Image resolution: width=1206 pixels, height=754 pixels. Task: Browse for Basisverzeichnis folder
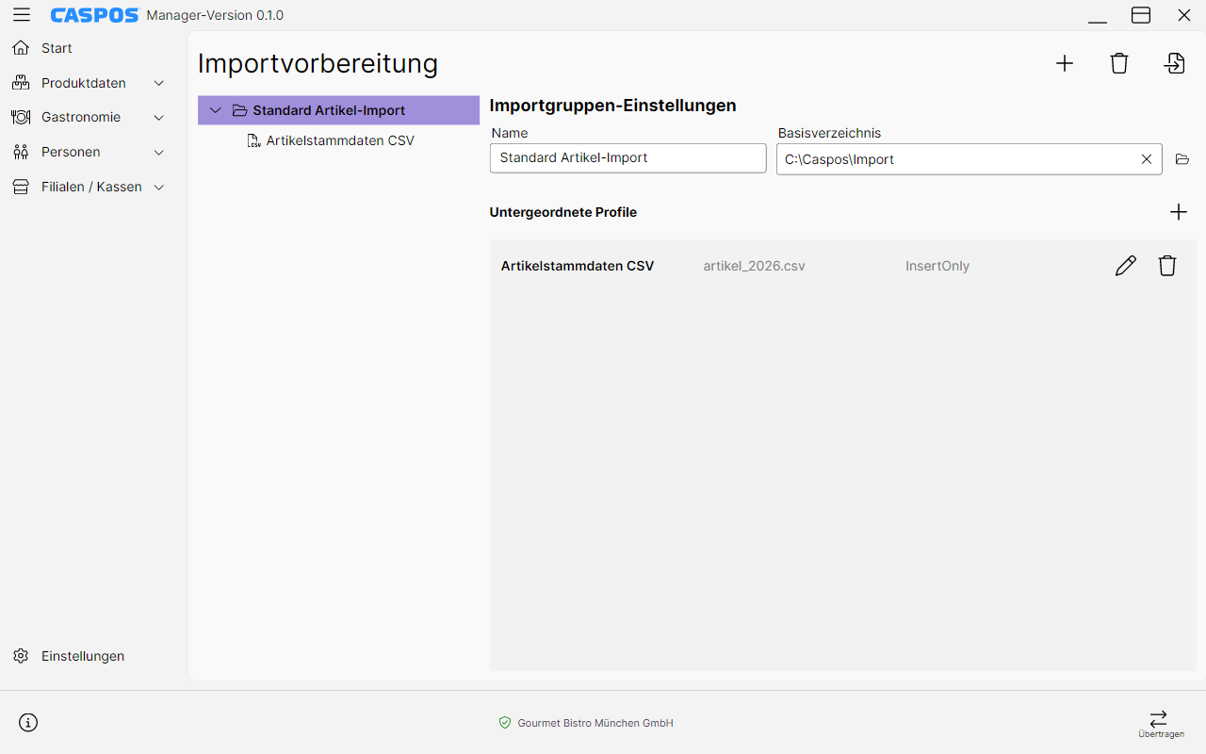(x=1182, y=159)
